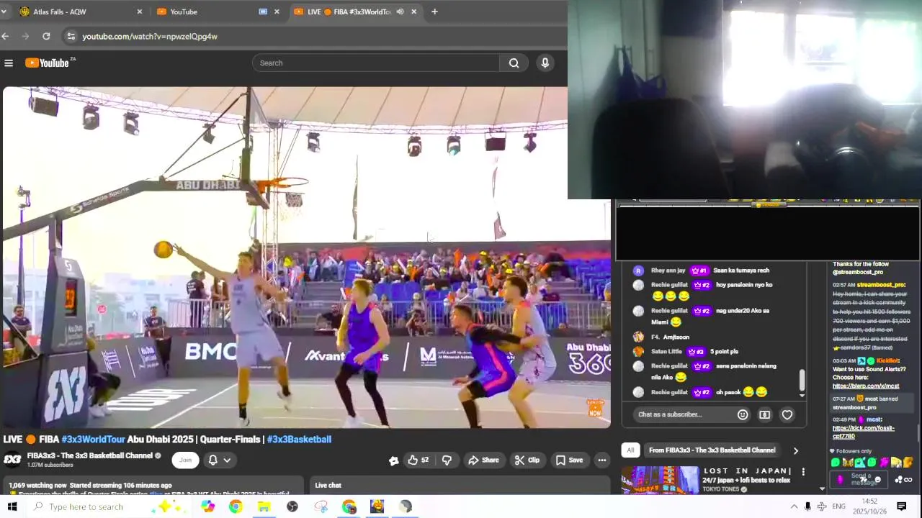
Task: Open a new browser tab with plus
Action: (x=434, y=12)
